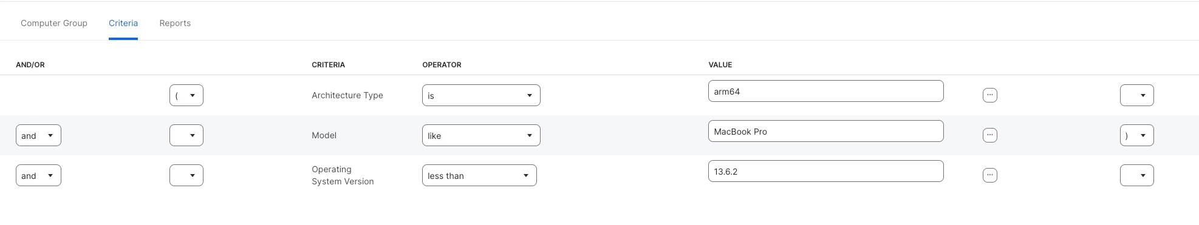Screen dimensions: 1199x225
Task: Change the 'and' selector on Operating System Version row
Action: (x=38, y=175)
